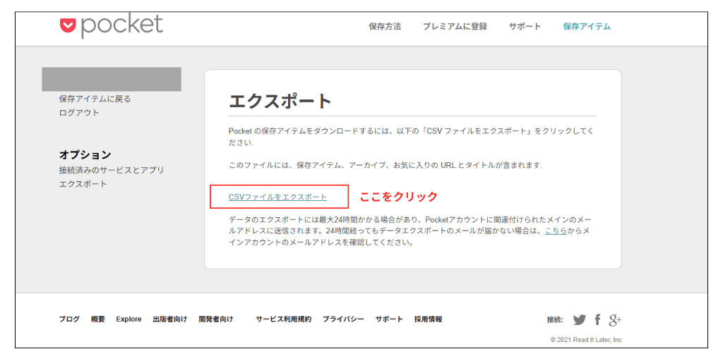Click ログアウト in sidebar
The width and height of the screenshot is (723, 361).
pos(79,113)
